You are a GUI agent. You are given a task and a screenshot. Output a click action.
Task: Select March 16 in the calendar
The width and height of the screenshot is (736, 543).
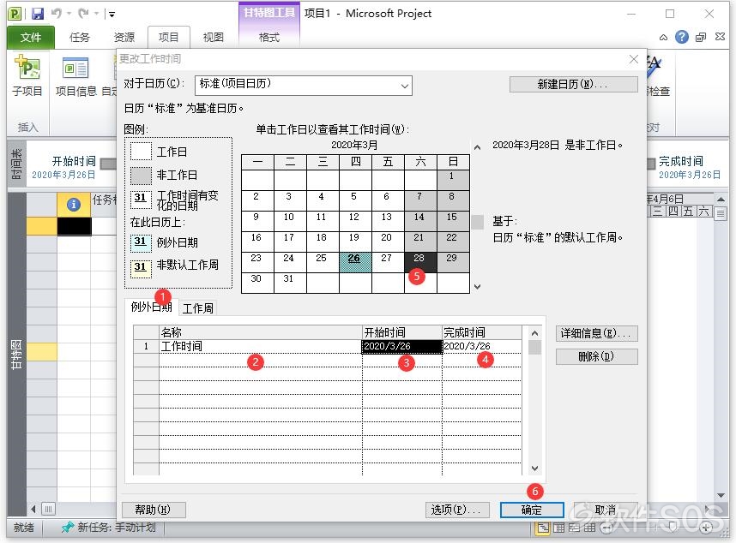click(257, 242)
